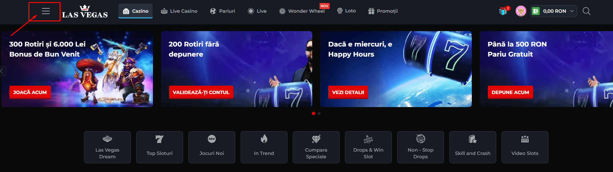Open the Drops & Win Slot category
613x172 pixels.
pyautogui.click(x=368, y=147)
